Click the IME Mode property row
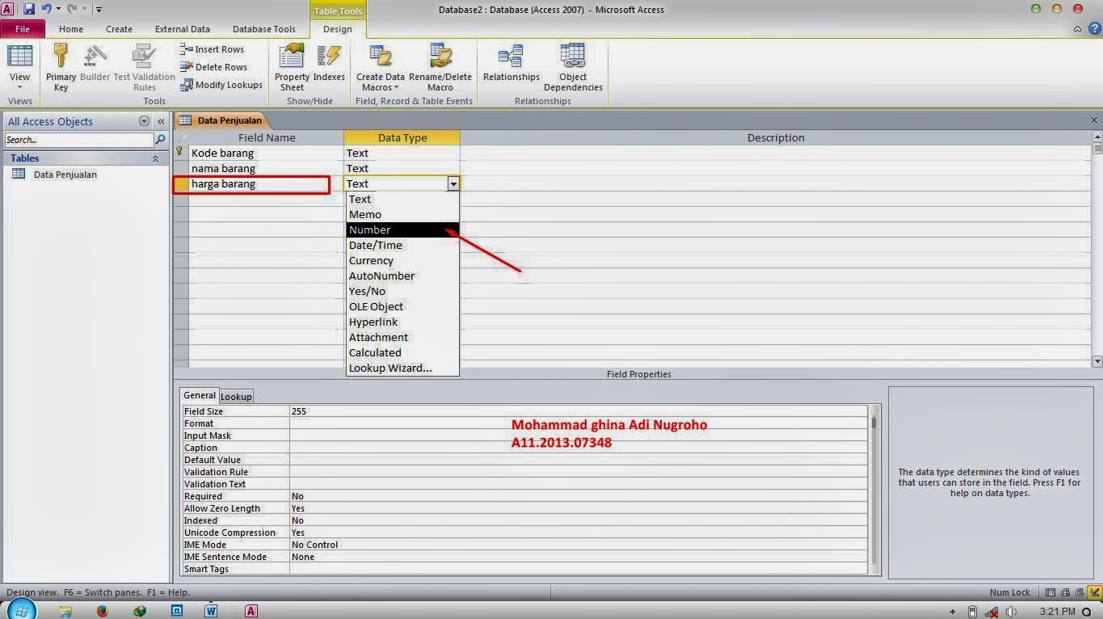 (x=525, y=545)
